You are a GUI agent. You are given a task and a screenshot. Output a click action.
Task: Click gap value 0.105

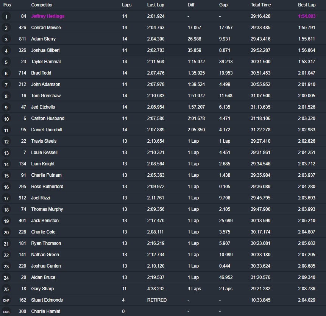pyautogui.click(x=225, y=187)
